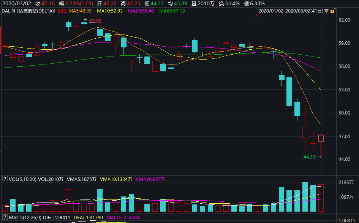Select the MA20:55.40 moving average label

click(141, 11)
